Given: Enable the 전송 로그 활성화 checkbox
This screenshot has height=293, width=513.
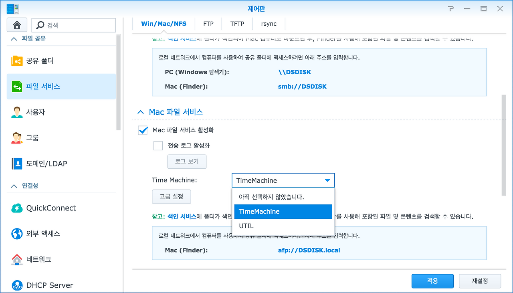Looking at the screenshot, I should tap(158, 145).
